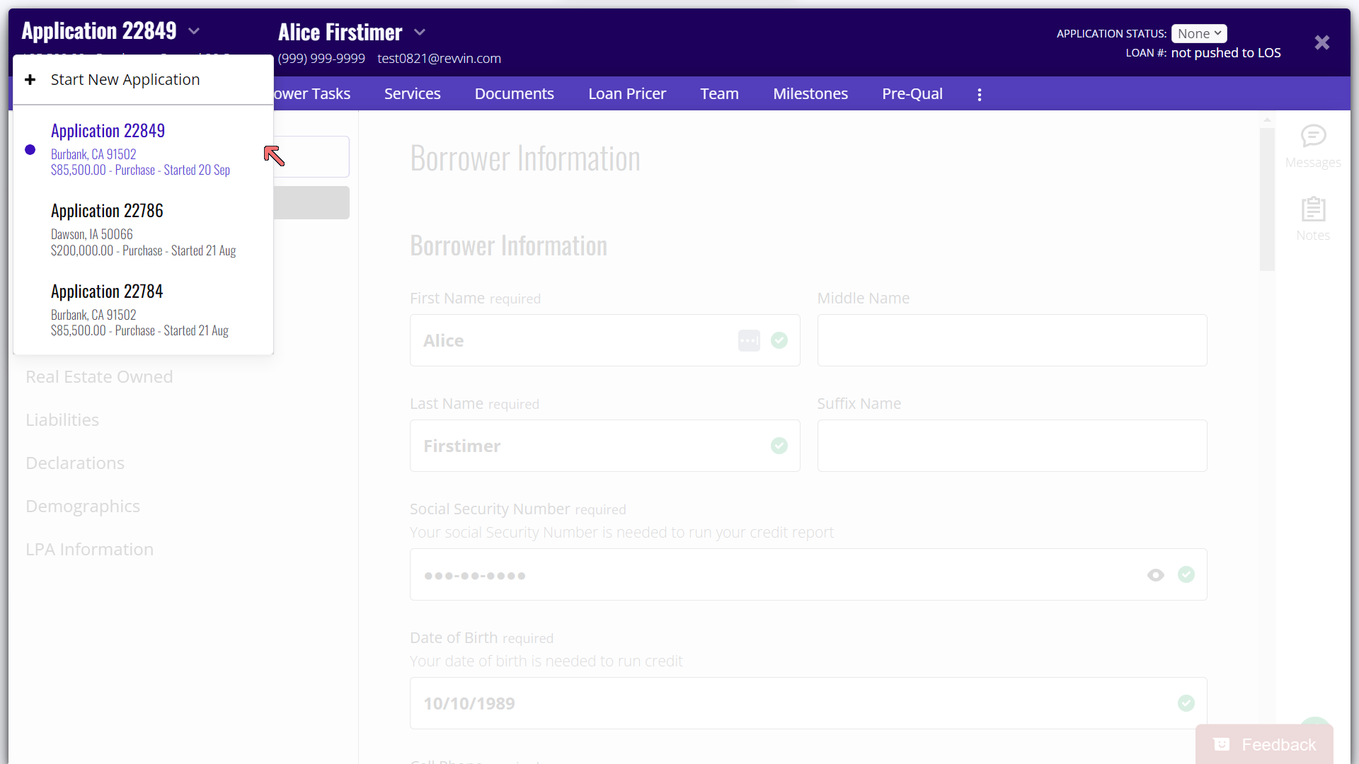
Task: Open the Milestones tab
Action: (810, 94)
